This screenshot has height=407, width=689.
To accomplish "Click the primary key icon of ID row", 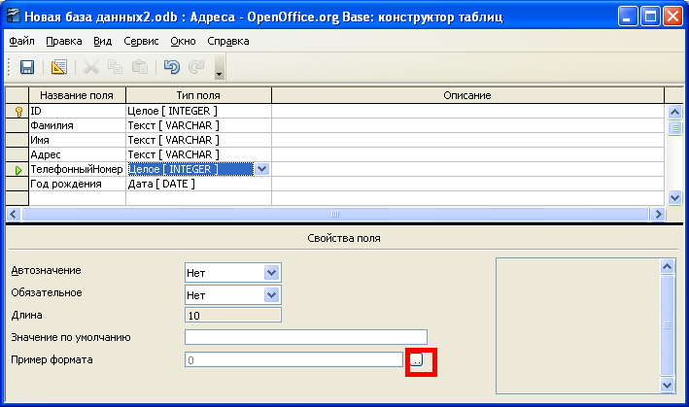I will [x=18, y=112].
